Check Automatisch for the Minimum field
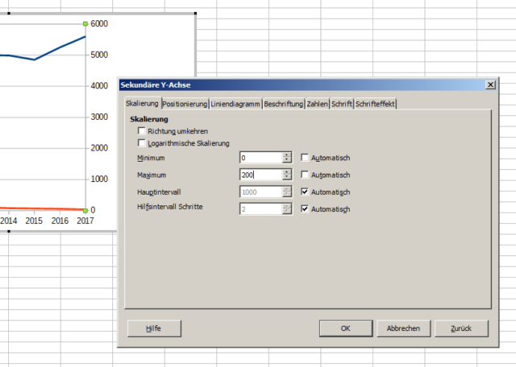 point(306,158)
